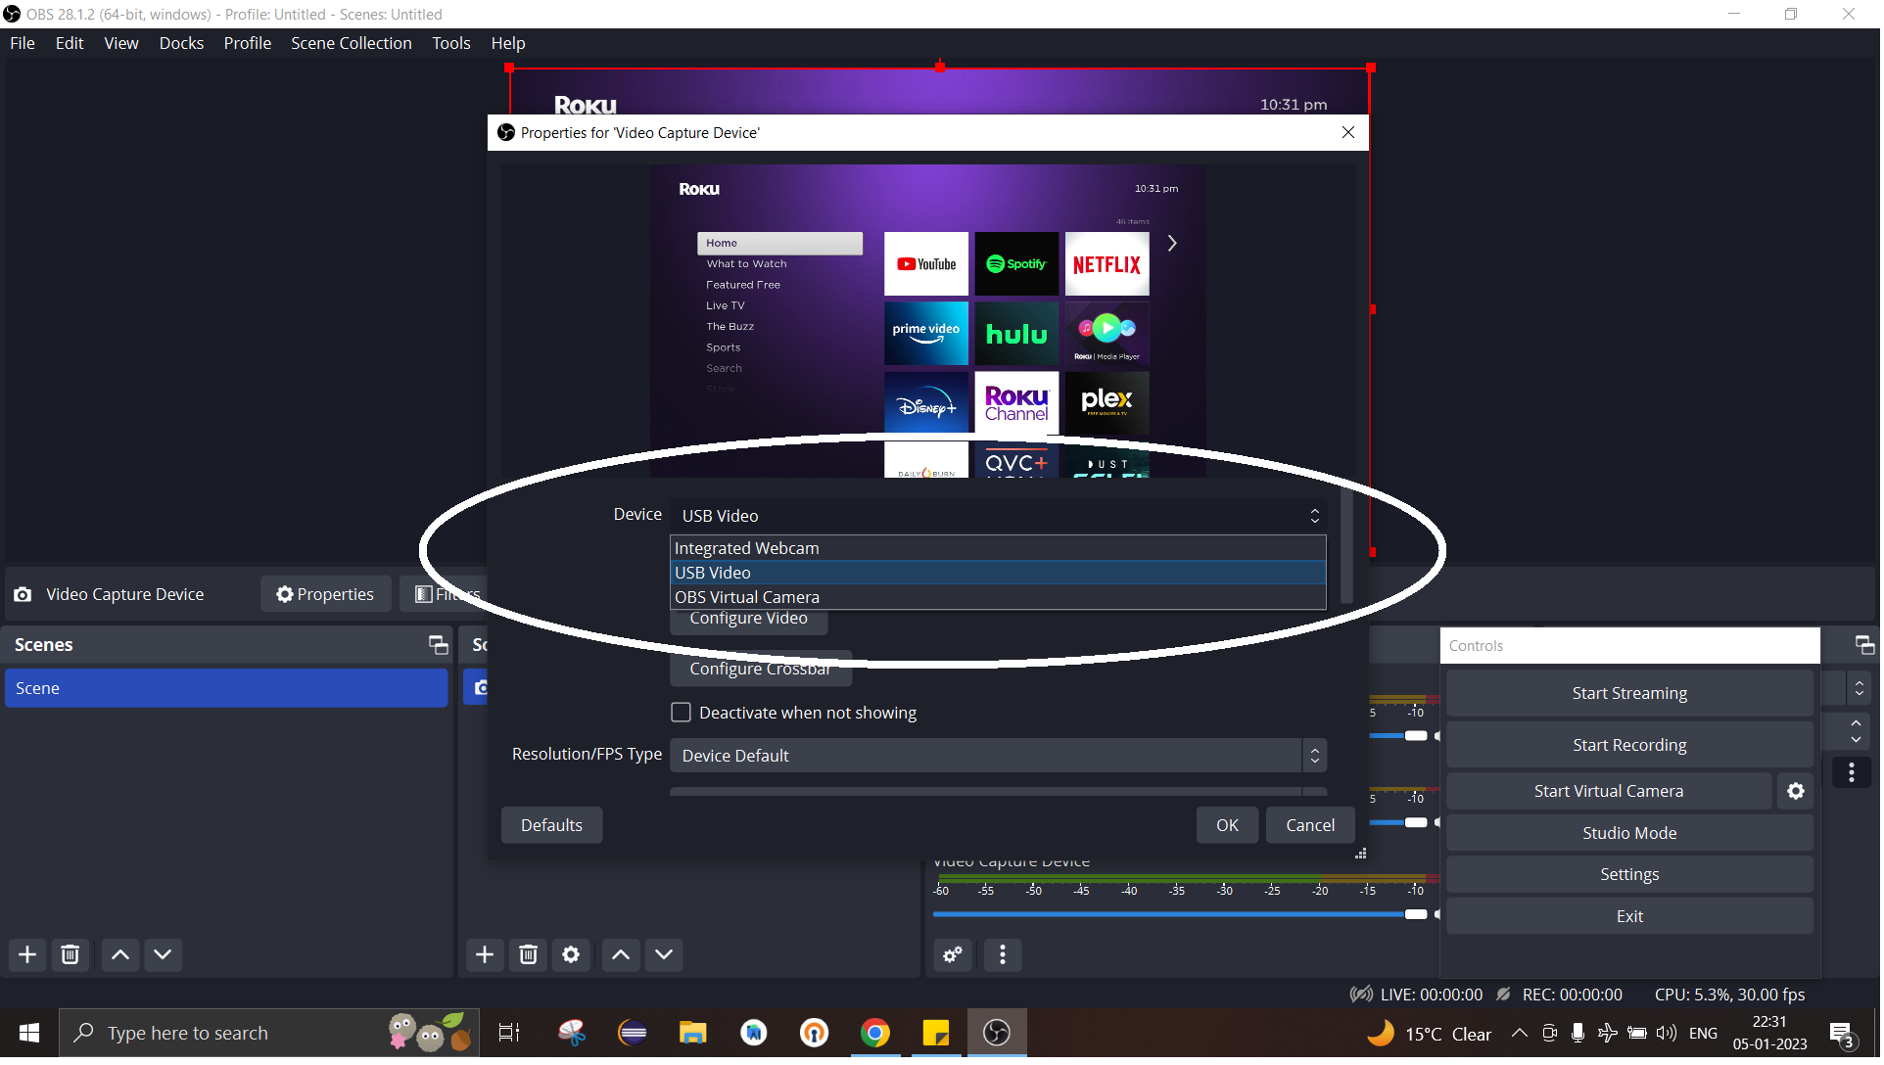Open Task View on taskbar
Viewport: 1884px width, 1065px height.
[510, 1035]
